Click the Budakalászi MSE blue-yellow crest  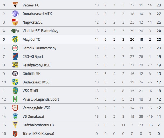point(15,82)
